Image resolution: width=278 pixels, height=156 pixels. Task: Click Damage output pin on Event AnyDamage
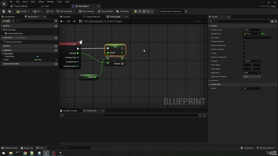tap(78, 53)
